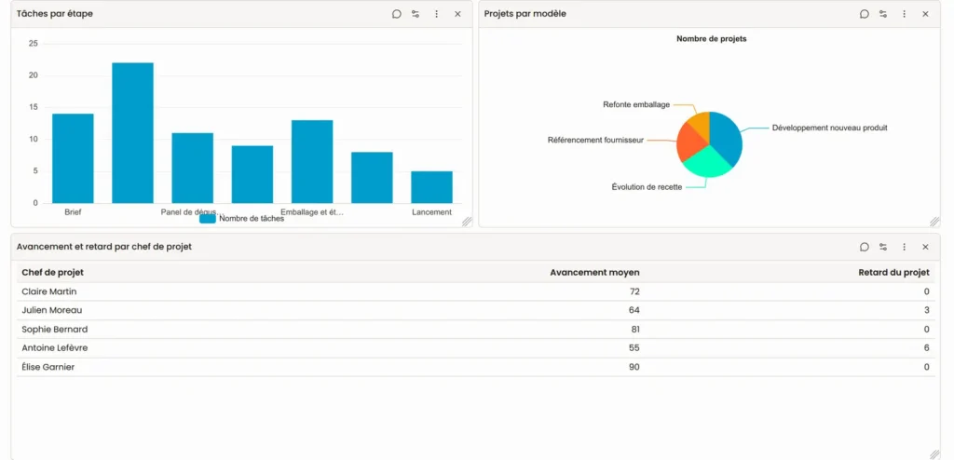Click the Emballage et ét… bar
954x460 pixels.
(312, 161)
